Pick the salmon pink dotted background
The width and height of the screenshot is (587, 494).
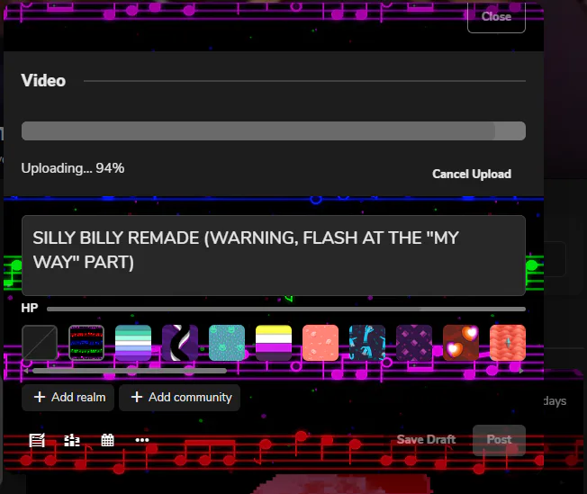pos(321,343)
